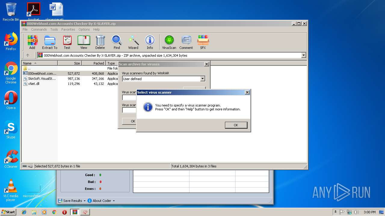
Task: Click the volume speaker tray icon
Action: click(x=356, y=212)
